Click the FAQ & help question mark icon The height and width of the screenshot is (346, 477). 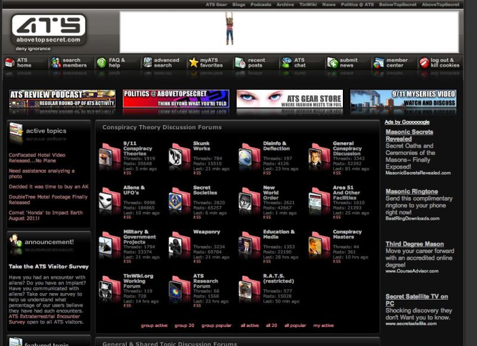101,63
